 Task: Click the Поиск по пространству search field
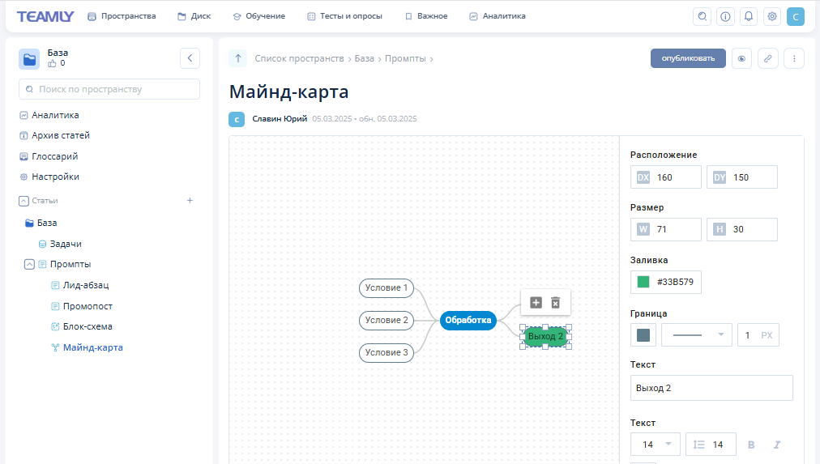click(109, 89)
